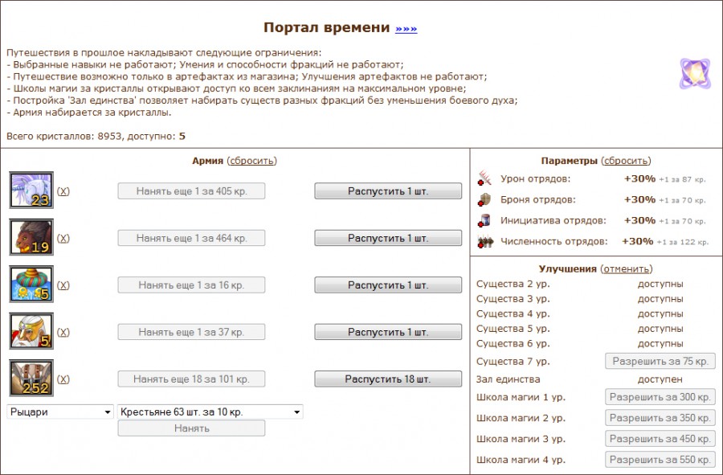
Task: Click the initiative upgrade cost beside Инициатива отрядов
Action: coord(682,221)
